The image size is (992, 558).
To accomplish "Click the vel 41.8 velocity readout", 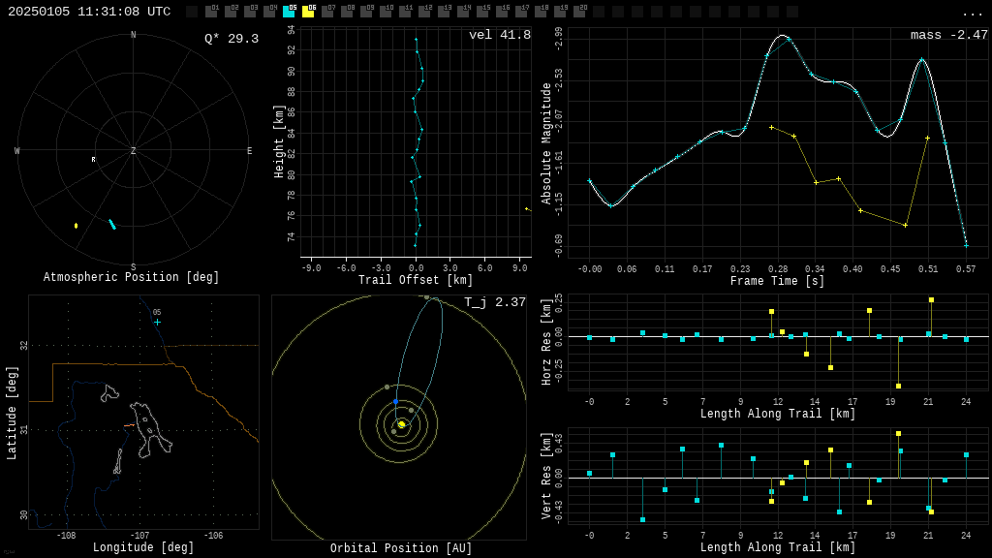I will (x=499, y=36).
